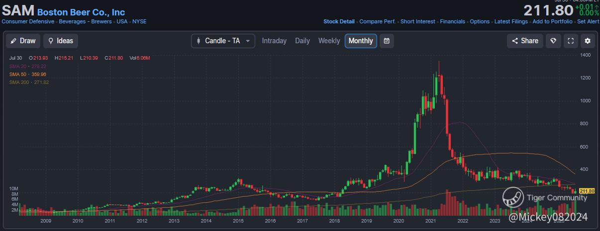
Task: Click the NYSE exchange link
Action: coord(139,21)
